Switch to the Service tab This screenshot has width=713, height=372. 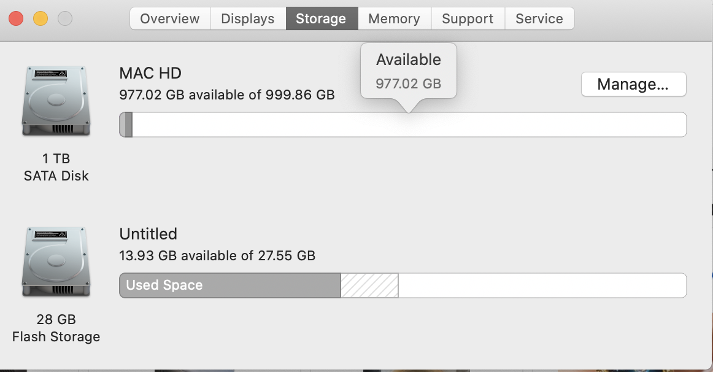pos(539,18)
